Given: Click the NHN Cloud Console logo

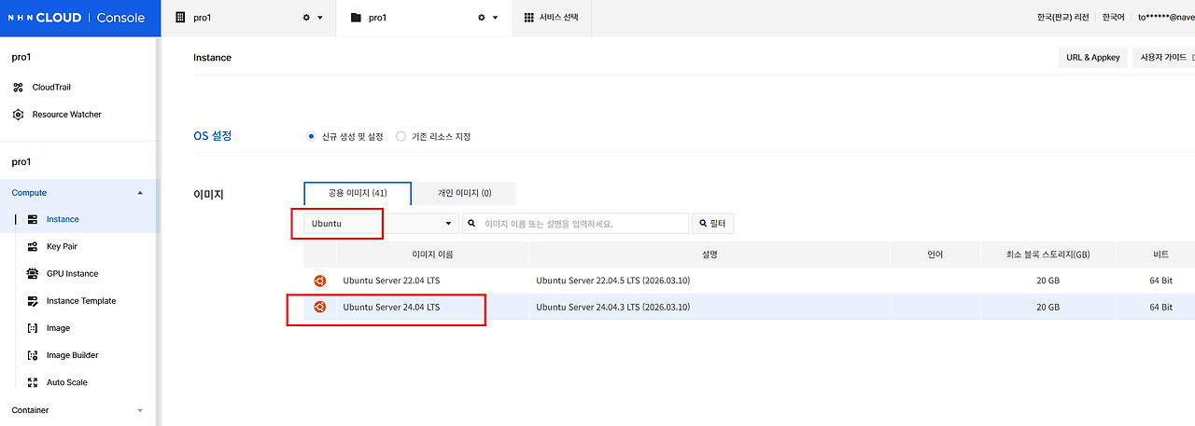Looking at the screenshot, I should [77, 18].
